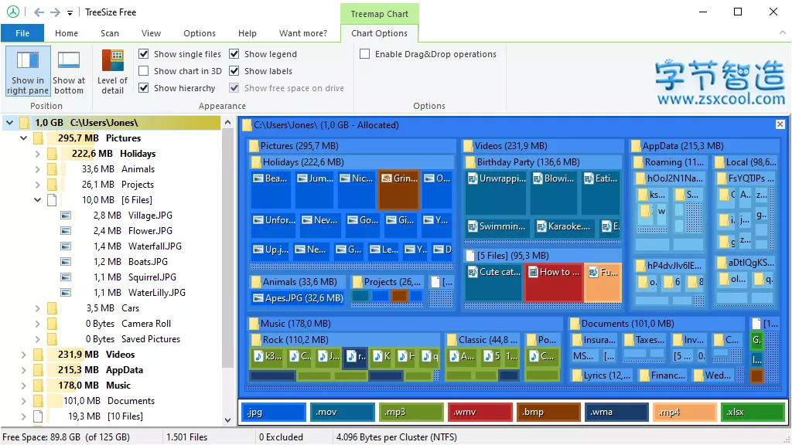The height and width of the screenshot is (445, 792).
Task: Click the tree pane scrollbar down arrow
Action: pyautogui.click(x=228, y=420)
